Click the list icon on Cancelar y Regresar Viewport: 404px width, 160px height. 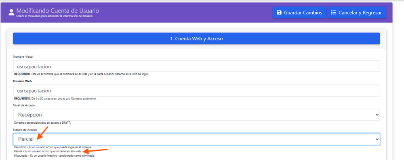(x=333, y=12)
